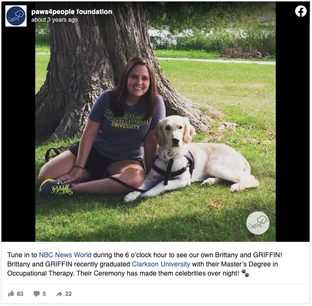Image resolution: width=312 pixels, height=306 pixels.
Task: Open the paws4people foundation page name
Action: pyautogui.click(x=72, y=12)
